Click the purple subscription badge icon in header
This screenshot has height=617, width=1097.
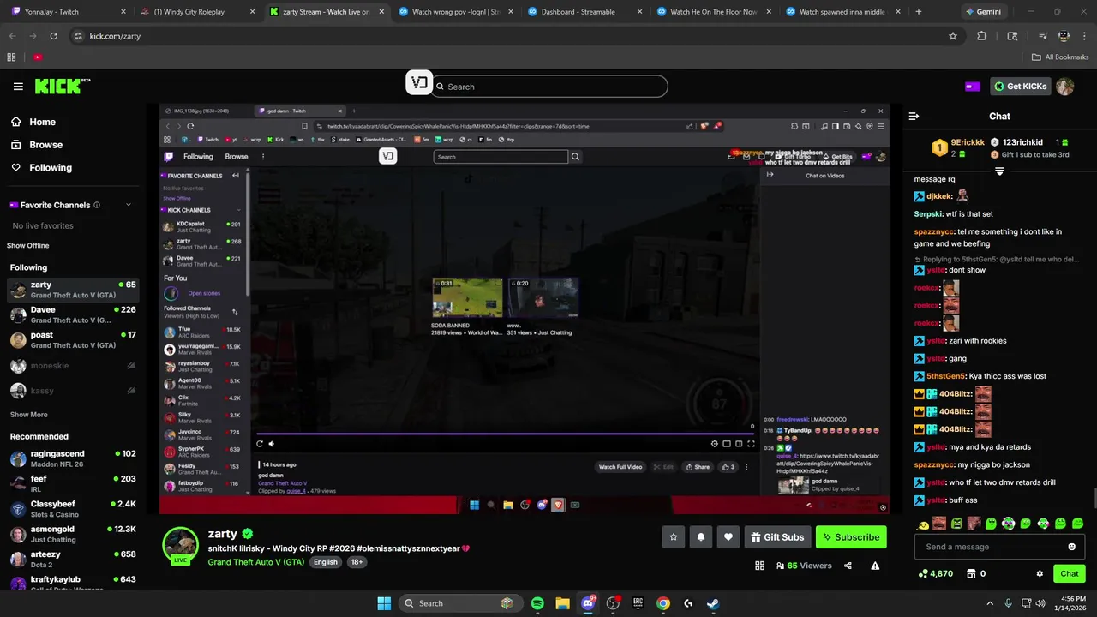click(x=972, y=87)
